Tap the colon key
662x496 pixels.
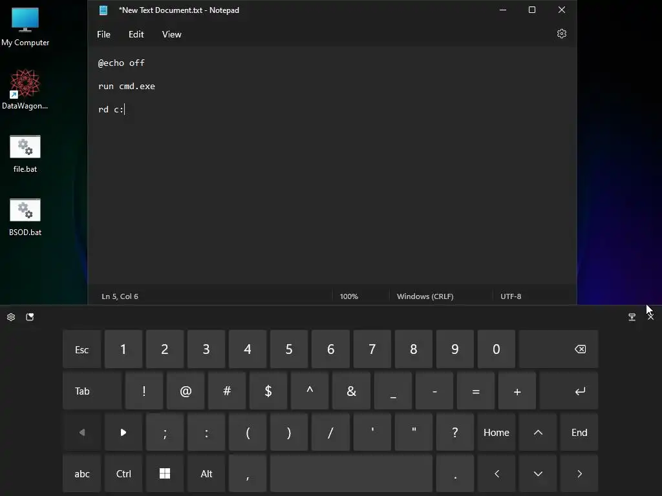click(x=206, y=432)
